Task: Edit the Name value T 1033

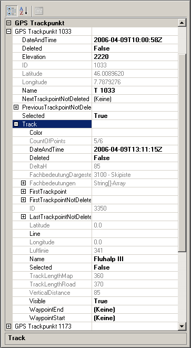Action: click(x=104, y=91)
